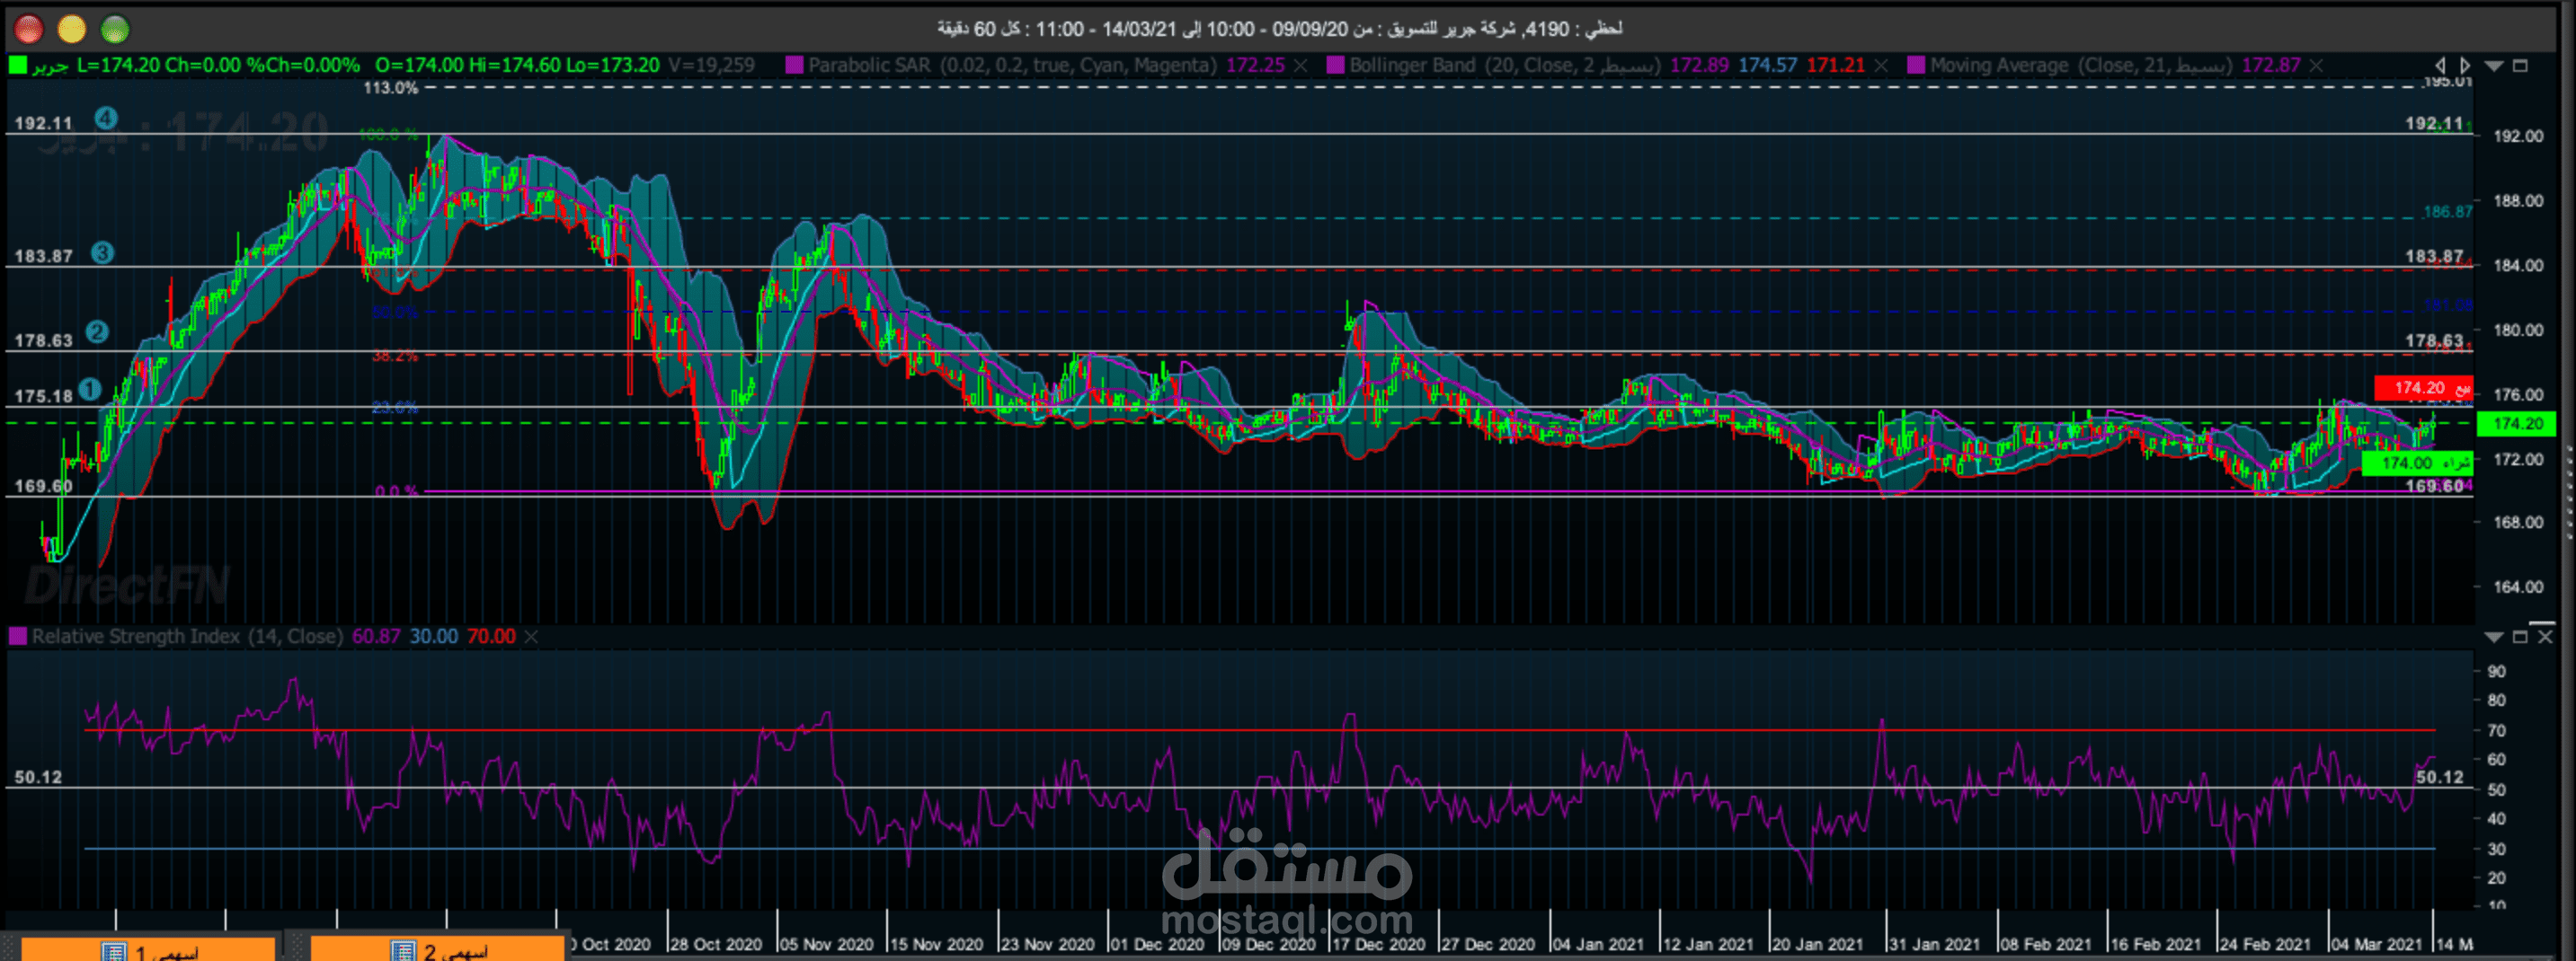Switch to the اسهمي 2 tab
2576x961 pixels.
click(x=438, y=949)
